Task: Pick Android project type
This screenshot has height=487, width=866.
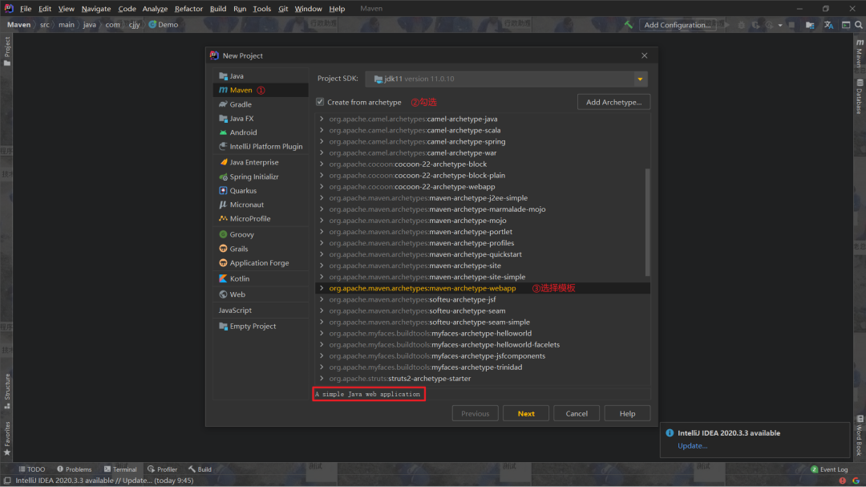Action: (260, 132)
